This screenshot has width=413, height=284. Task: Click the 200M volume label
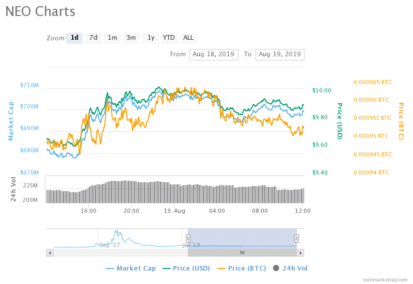tap(30, 200)
